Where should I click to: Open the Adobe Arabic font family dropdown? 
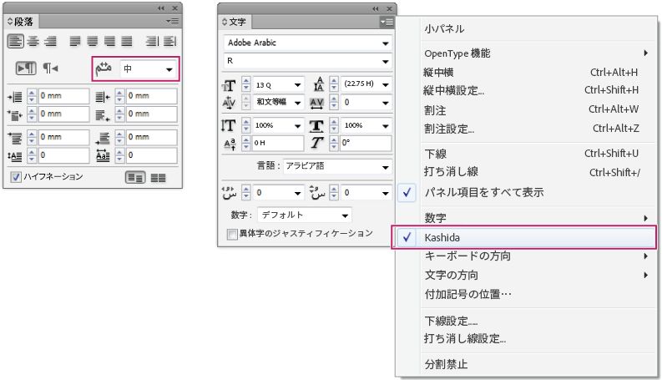(x=308, y=43)
